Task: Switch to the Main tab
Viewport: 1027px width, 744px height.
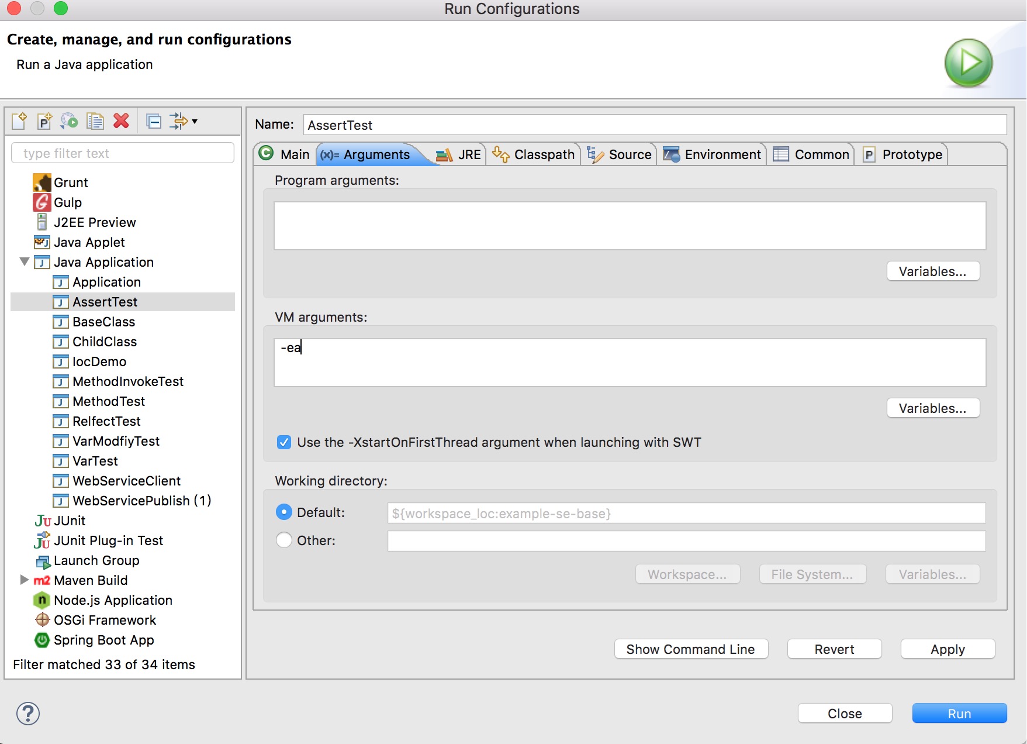Action: (x=284, y=154)
